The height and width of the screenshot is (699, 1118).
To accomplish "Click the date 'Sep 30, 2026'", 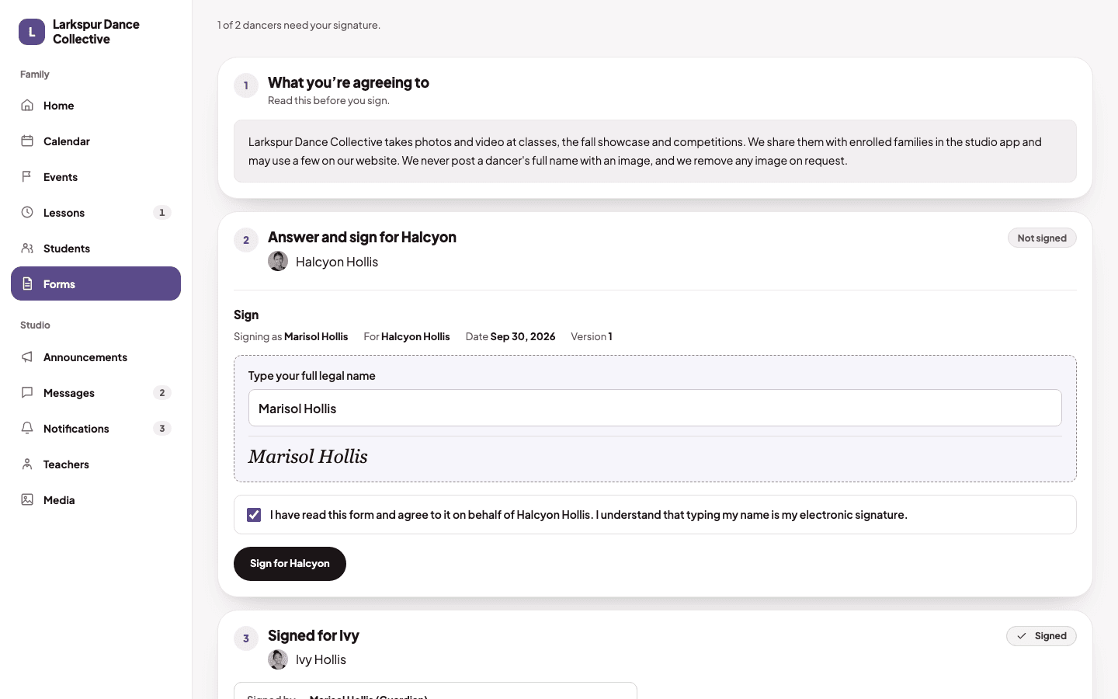I will pos(523,336).
